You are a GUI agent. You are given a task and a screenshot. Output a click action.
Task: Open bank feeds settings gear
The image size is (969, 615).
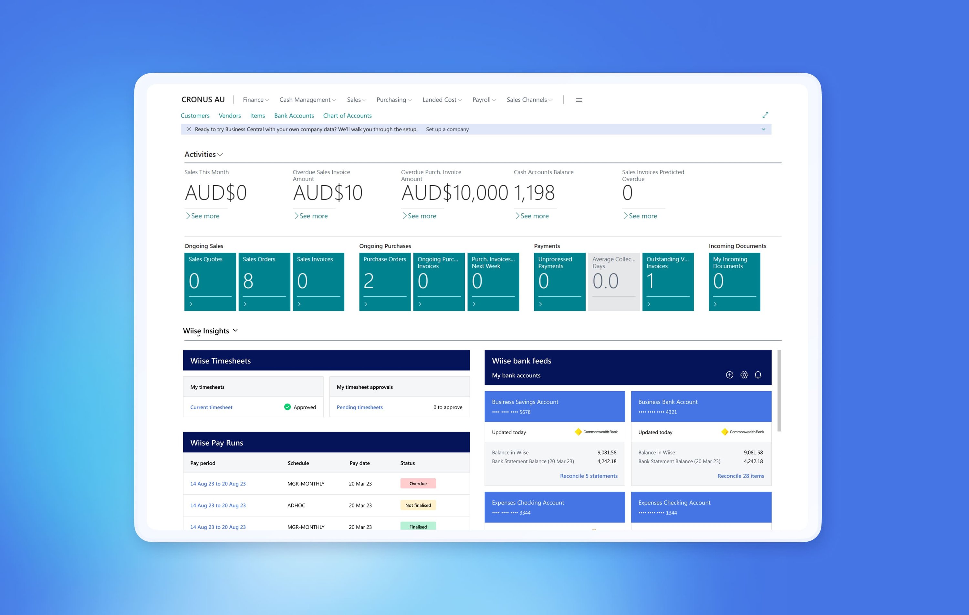click(x=744, y=375)
